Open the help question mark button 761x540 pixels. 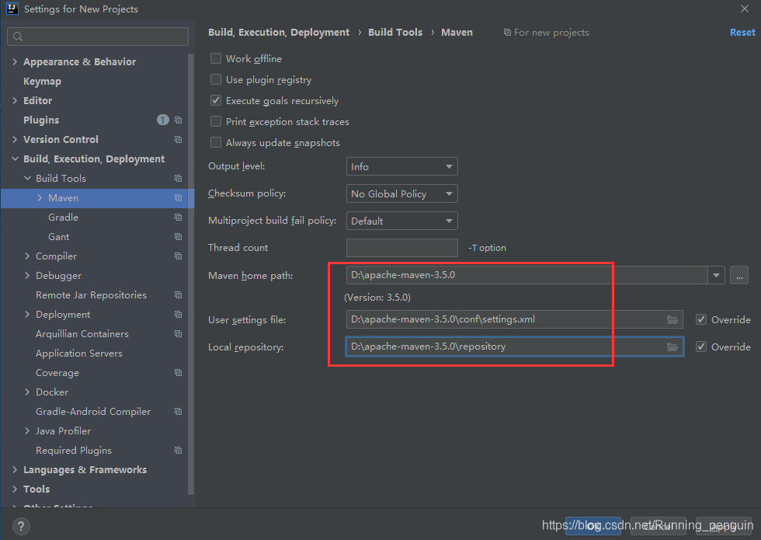point(21,526)
